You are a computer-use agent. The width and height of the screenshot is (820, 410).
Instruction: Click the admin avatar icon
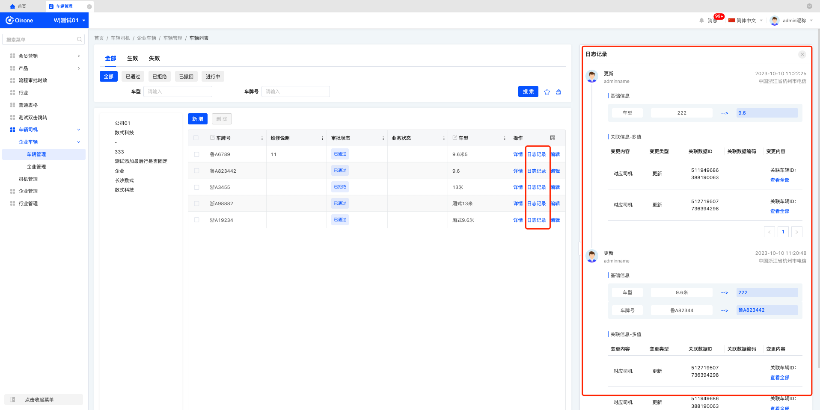click(775, 20)
